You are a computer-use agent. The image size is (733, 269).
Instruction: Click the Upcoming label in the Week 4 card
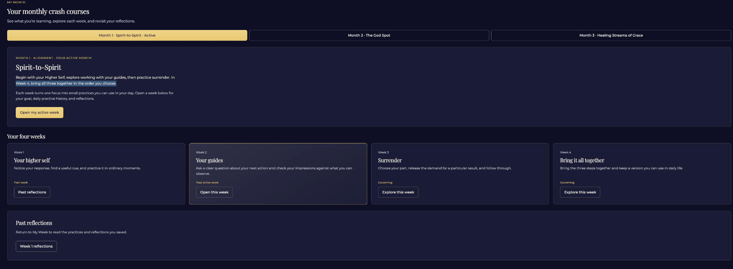567,183
